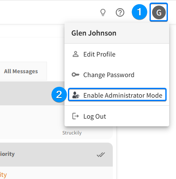176x179 pixels.
Task: Click the orange priority label text
Action: pos(3,175)
